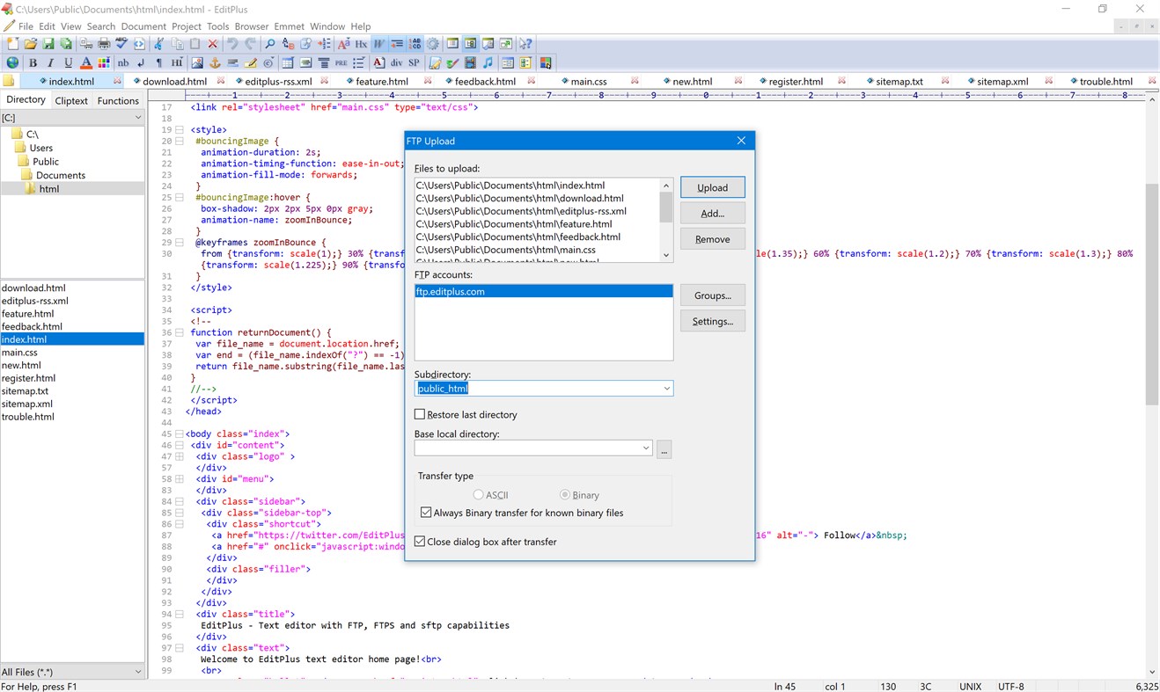This screenshot has width=1160, height=692.
Task: Click the New file icon in toolbar
Action: pos(12,44)
